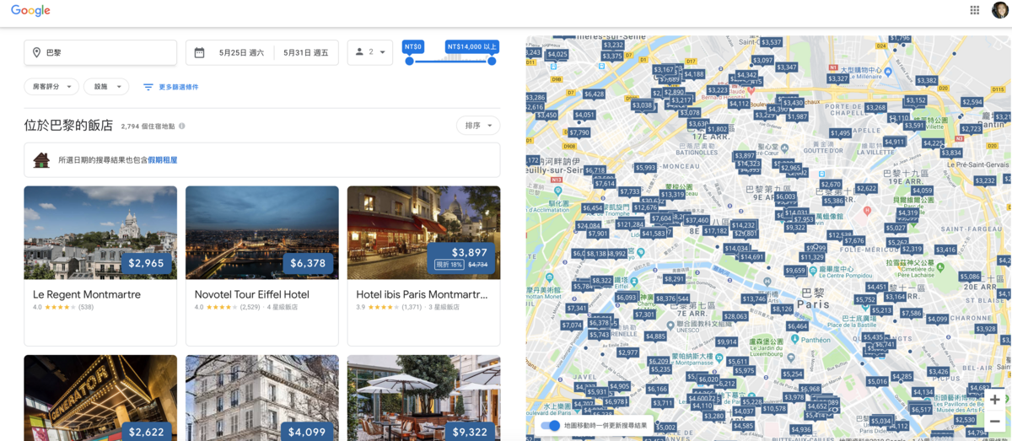Click the Google logo
1012x441 pixels.
click(30, 10)
